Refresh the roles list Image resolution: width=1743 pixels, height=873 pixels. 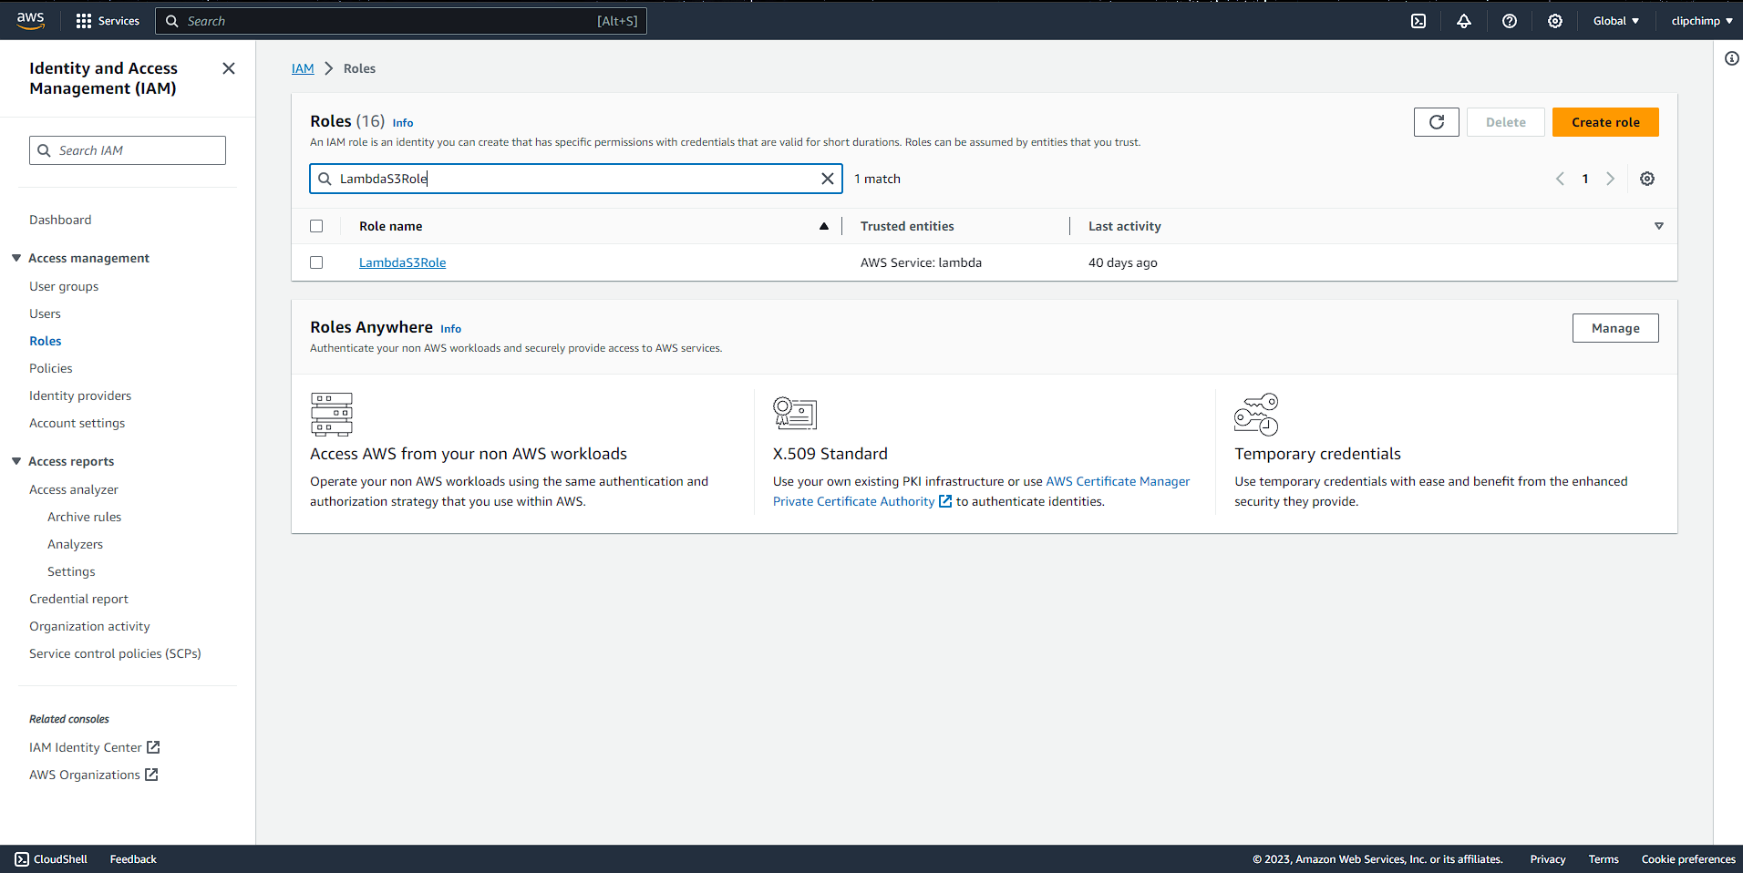(x=1437, y=122)
